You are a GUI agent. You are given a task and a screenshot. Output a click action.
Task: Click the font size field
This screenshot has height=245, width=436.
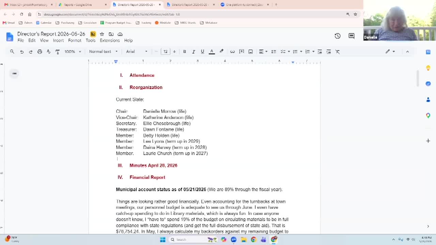click(165, 52)
